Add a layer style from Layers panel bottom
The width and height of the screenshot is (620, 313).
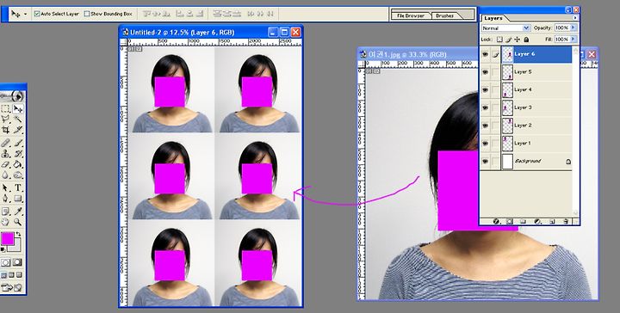[x=496, y=222]
